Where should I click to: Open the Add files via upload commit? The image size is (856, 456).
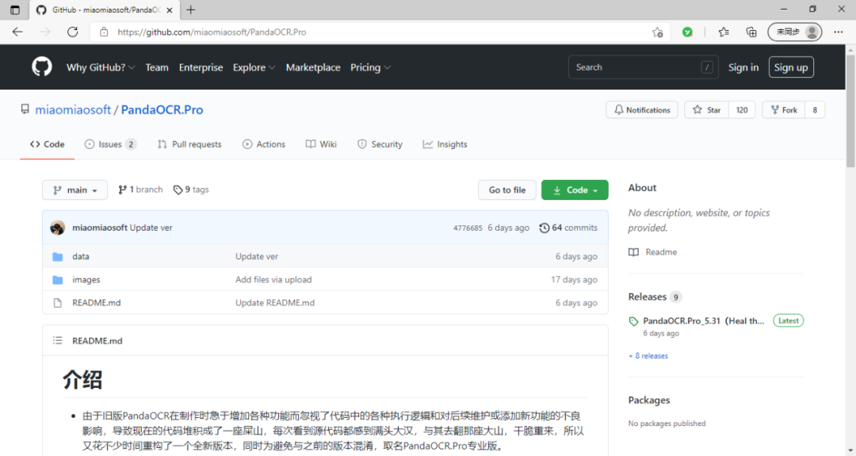[273, 280]
